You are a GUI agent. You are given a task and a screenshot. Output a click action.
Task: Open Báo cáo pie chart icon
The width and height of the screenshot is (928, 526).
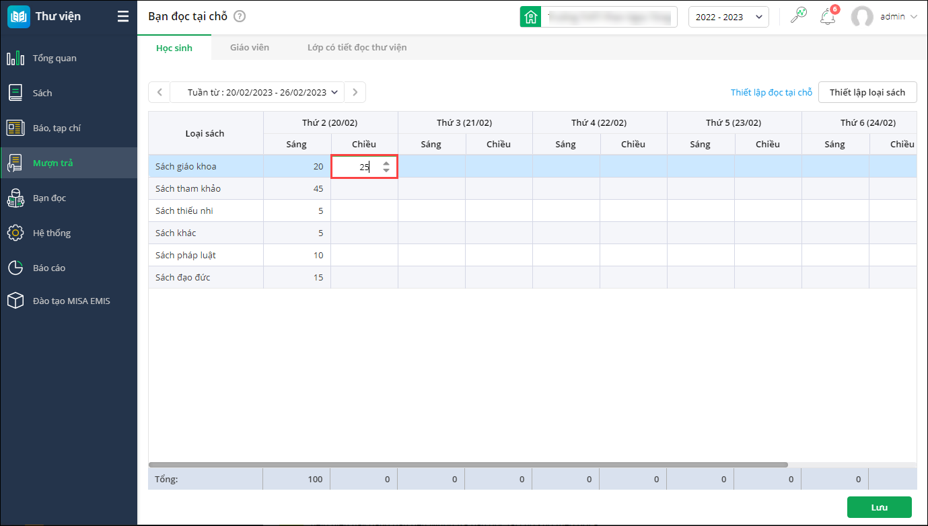coord(15,268)
